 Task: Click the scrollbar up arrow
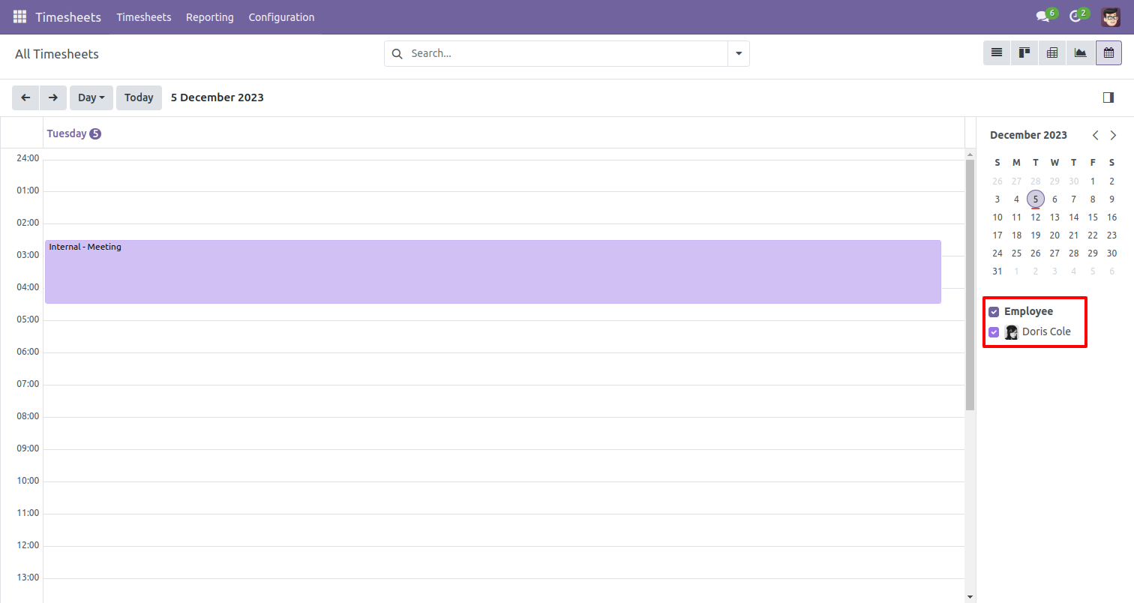tap(970, 154)
